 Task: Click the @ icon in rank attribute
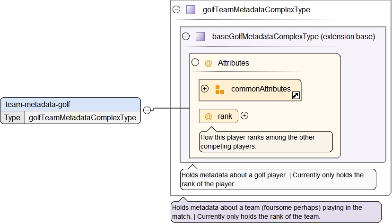coord(208,116)
